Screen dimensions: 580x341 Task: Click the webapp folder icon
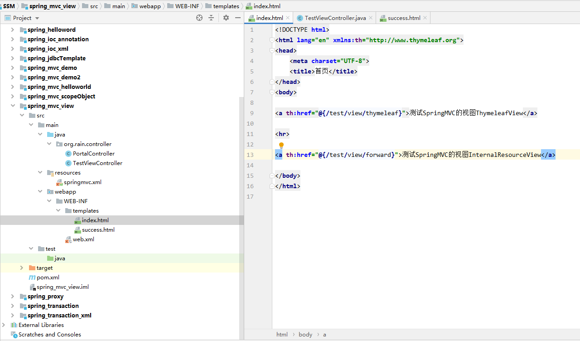tap(50, 192)
